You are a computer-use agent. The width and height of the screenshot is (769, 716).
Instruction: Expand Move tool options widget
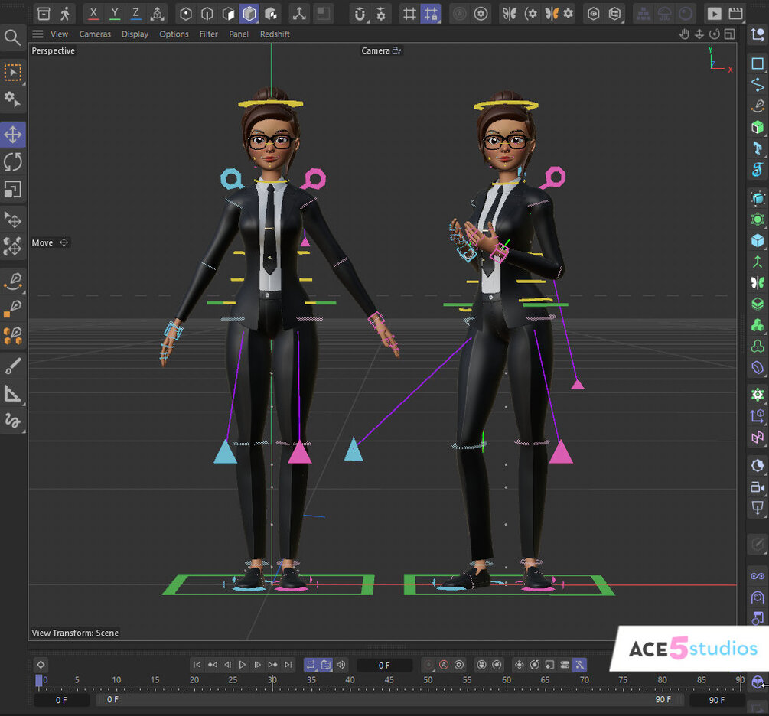(x=64, y=242)
